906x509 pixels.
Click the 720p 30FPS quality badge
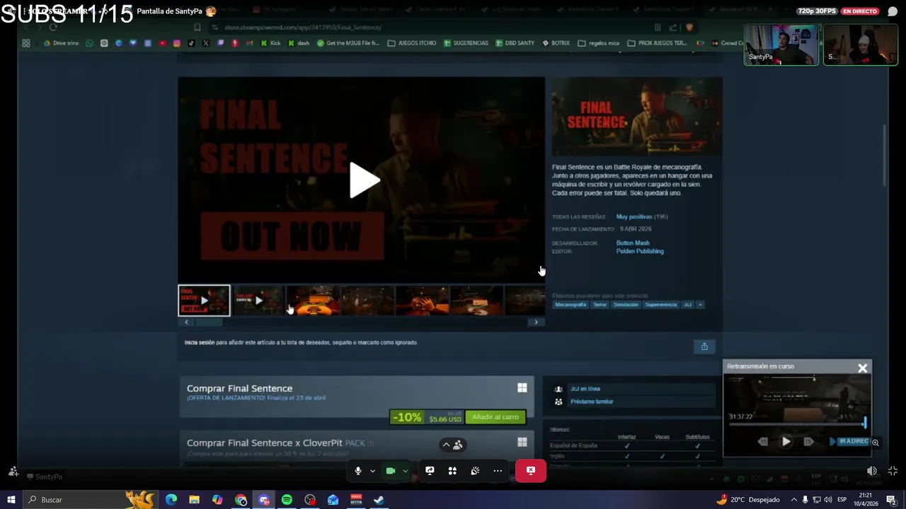(x=817, y=11)
